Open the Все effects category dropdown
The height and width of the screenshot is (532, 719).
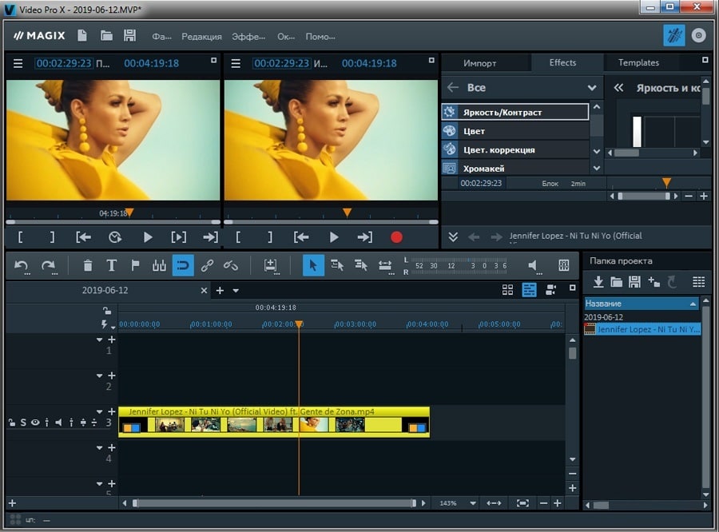(592, 88)
